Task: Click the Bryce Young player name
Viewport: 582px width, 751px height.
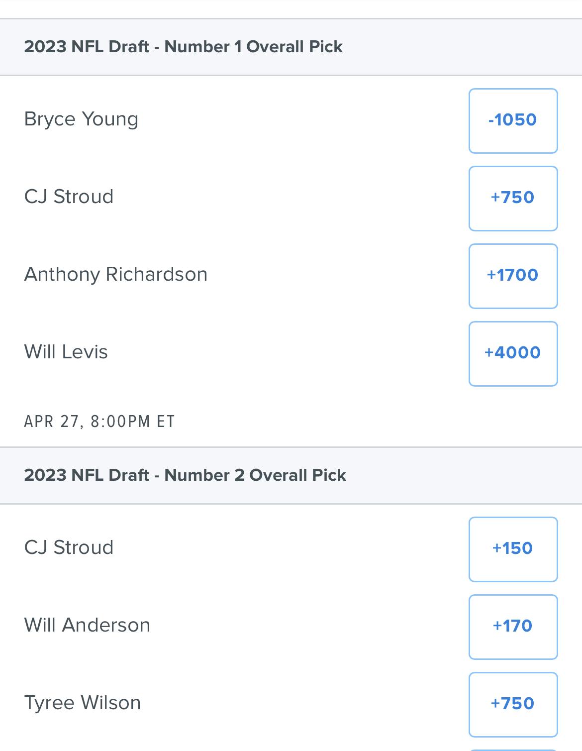Action: pyautogui.click(x=81, y=119)
